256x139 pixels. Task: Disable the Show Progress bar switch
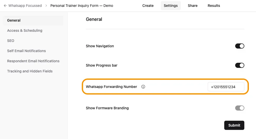coord(239,65)
